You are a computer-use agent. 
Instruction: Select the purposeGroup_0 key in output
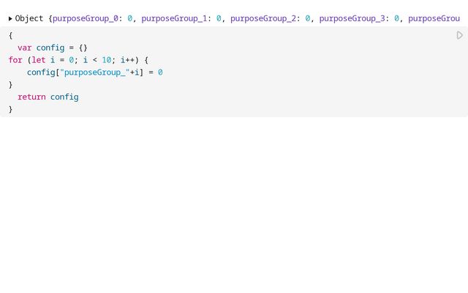[x=86, y=18]
